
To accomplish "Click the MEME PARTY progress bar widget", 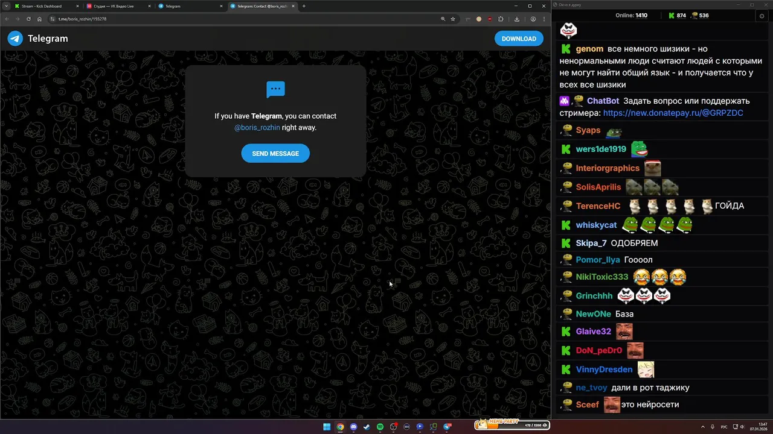I will [x=512, y=424].
